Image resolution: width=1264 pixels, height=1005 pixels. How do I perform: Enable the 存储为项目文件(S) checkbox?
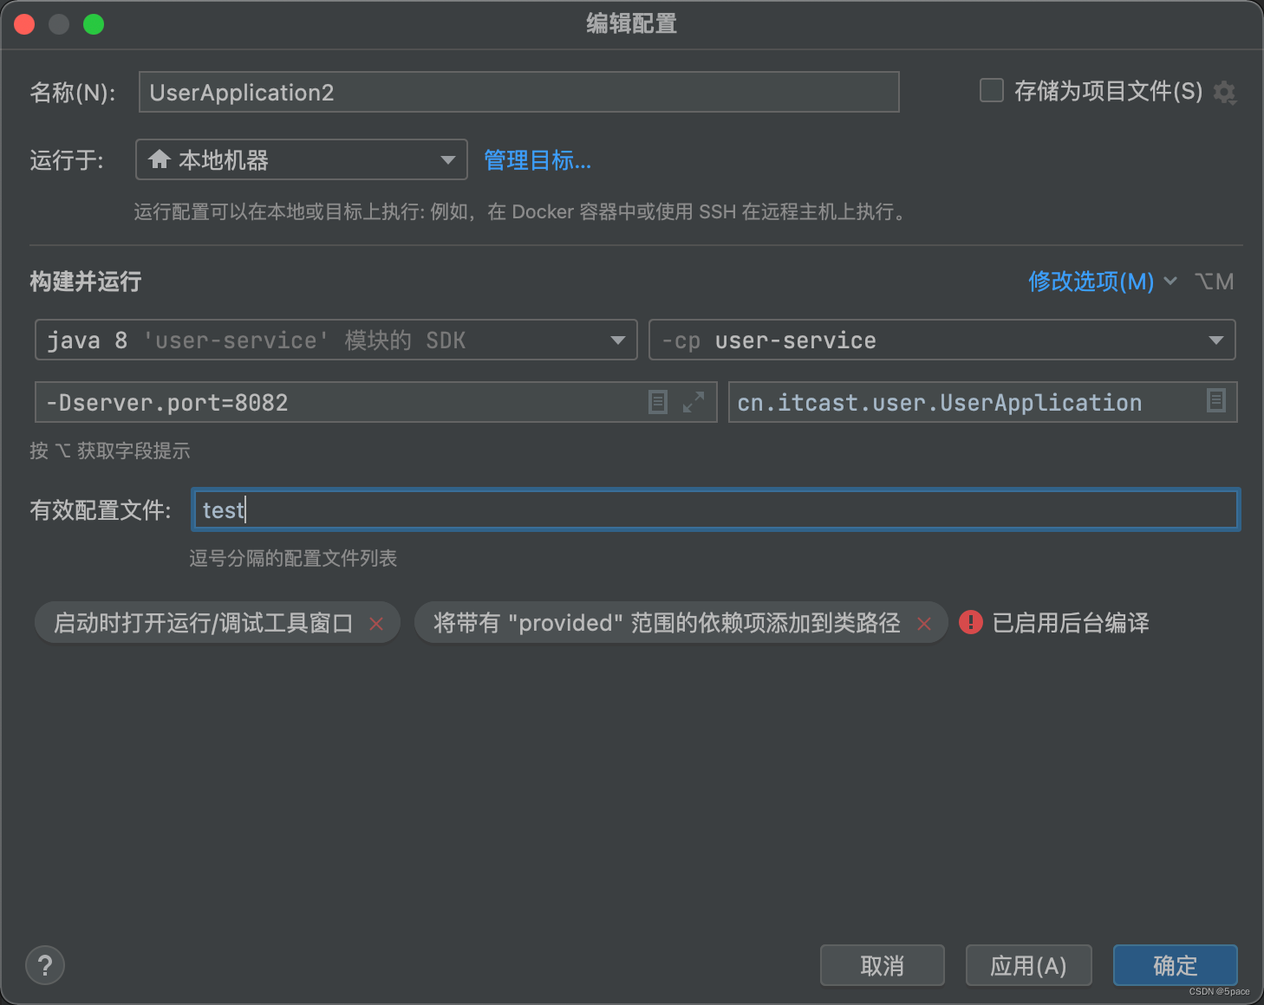tap(992, 90)
